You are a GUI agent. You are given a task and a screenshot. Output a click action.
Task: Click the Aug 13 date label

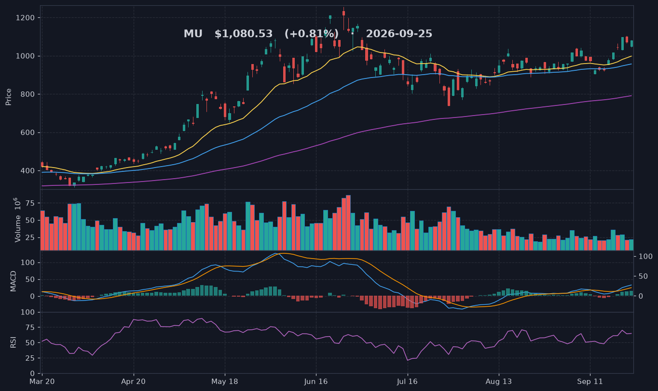[x=498, y=382]
